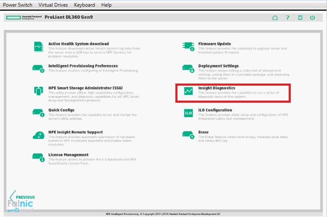Screen dimensions: 327x217
Task: Open HPE Smart Storage Administrator via its icon
Action: click(38, 91)
